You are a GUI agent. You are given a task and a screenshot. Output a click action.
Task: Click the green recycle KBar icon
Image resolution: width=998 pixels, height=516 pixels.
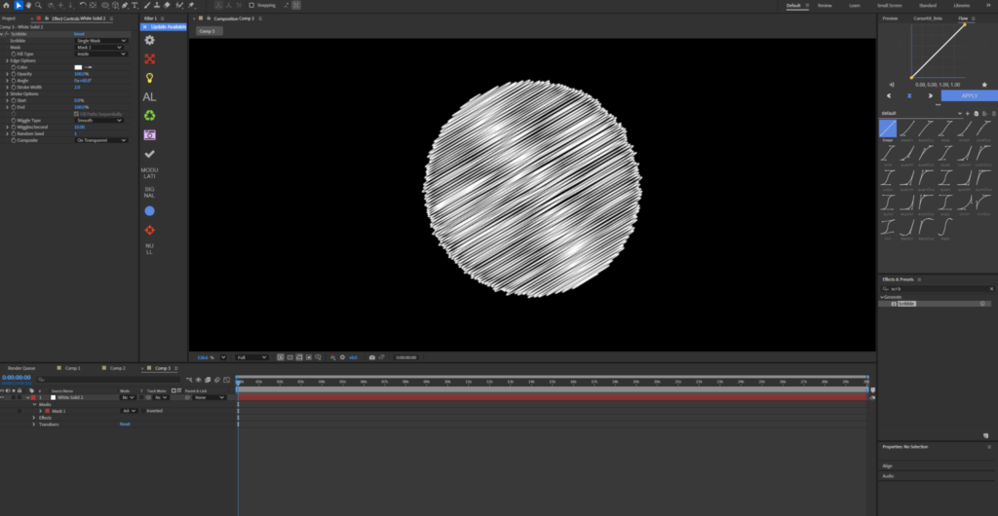(149, 116)
